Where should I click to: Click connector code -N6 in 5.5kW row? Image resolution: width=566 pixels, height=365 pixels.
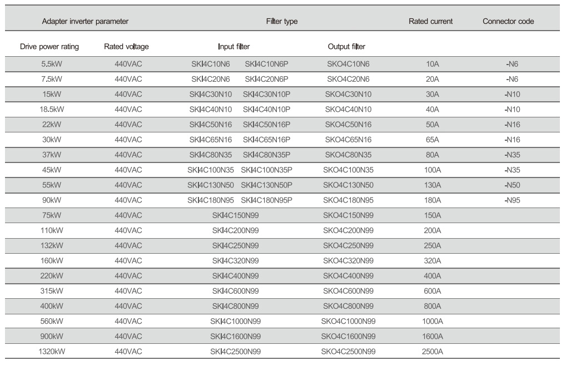[512, 64]
